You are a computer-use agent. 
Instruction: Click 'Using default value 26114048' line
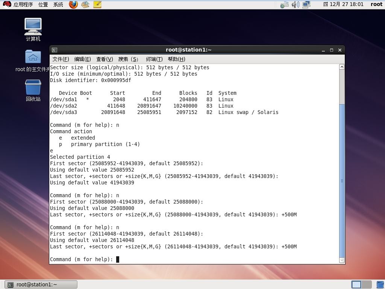pyautogui.click(x=92, y=240)
